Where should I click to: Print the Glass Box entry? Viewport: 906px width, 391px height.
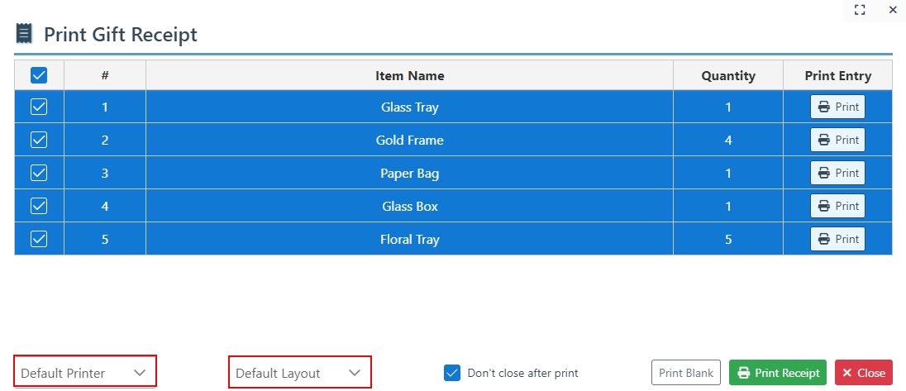(x=837, y=207)
